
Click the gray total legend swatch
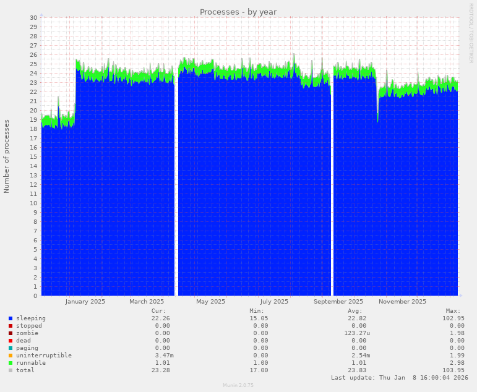pyautogui.click(x=11, y=370)
